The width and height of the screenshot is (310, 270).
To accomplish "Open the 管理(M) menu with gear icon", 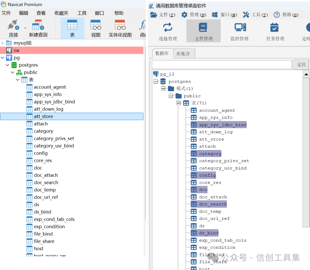I will [194, 15].
